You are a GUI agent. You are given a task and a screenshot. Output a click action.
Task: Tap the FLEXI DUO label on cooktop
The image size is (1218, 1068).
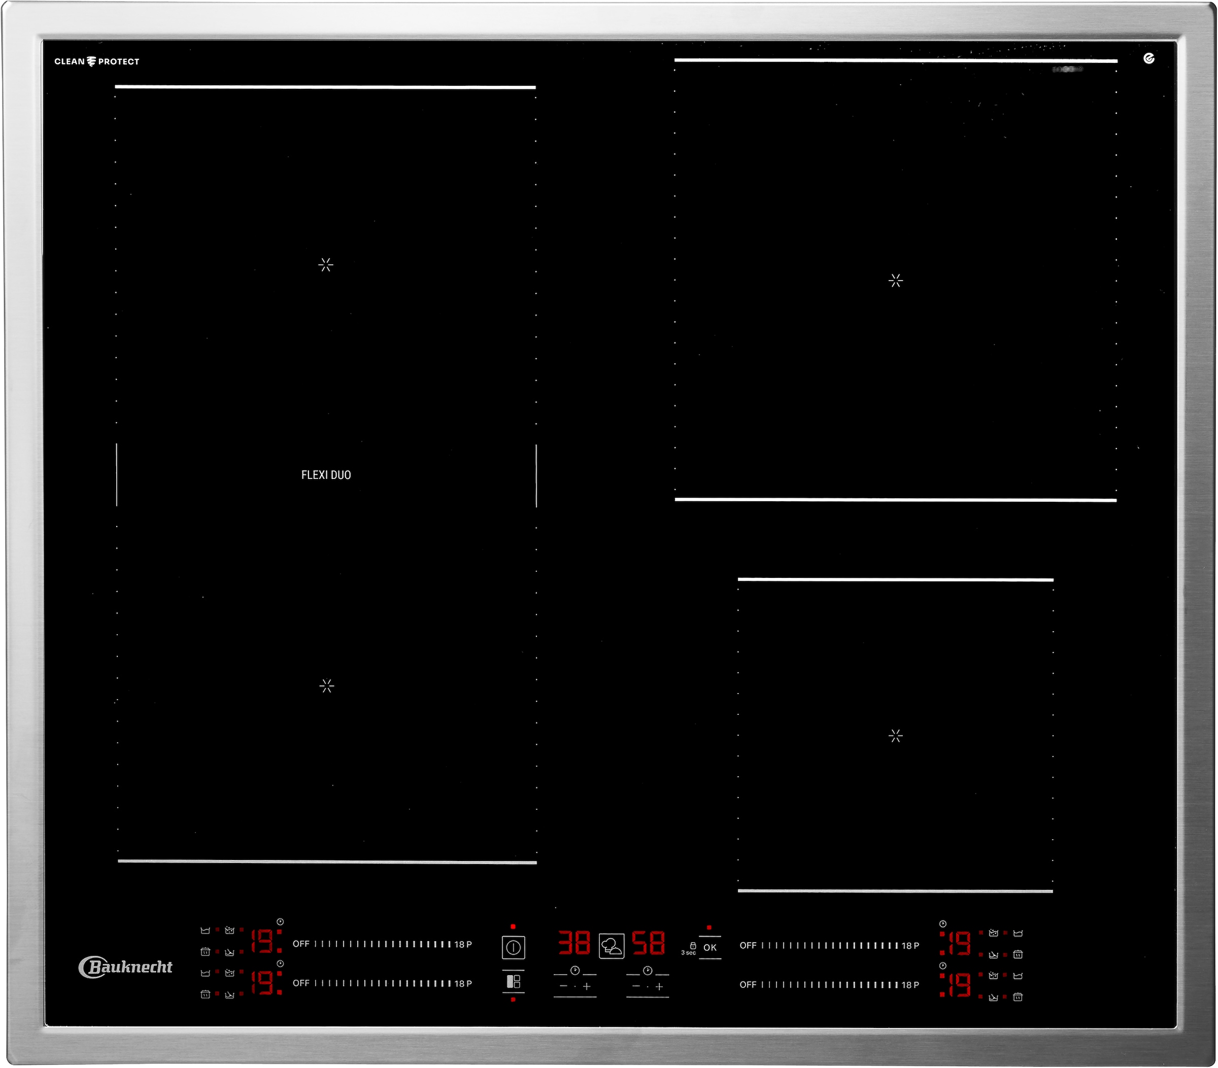(326, 475)
